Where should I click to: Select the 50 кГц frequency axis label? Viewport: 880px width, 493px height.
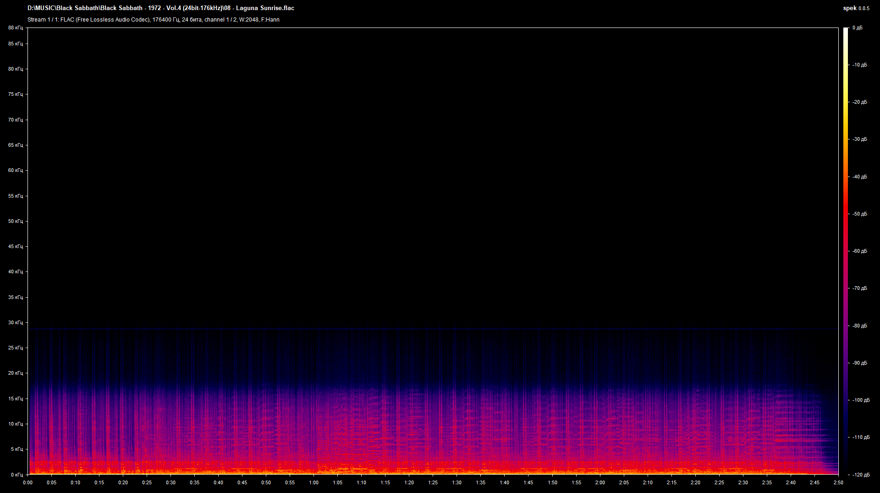coord(16,221)
